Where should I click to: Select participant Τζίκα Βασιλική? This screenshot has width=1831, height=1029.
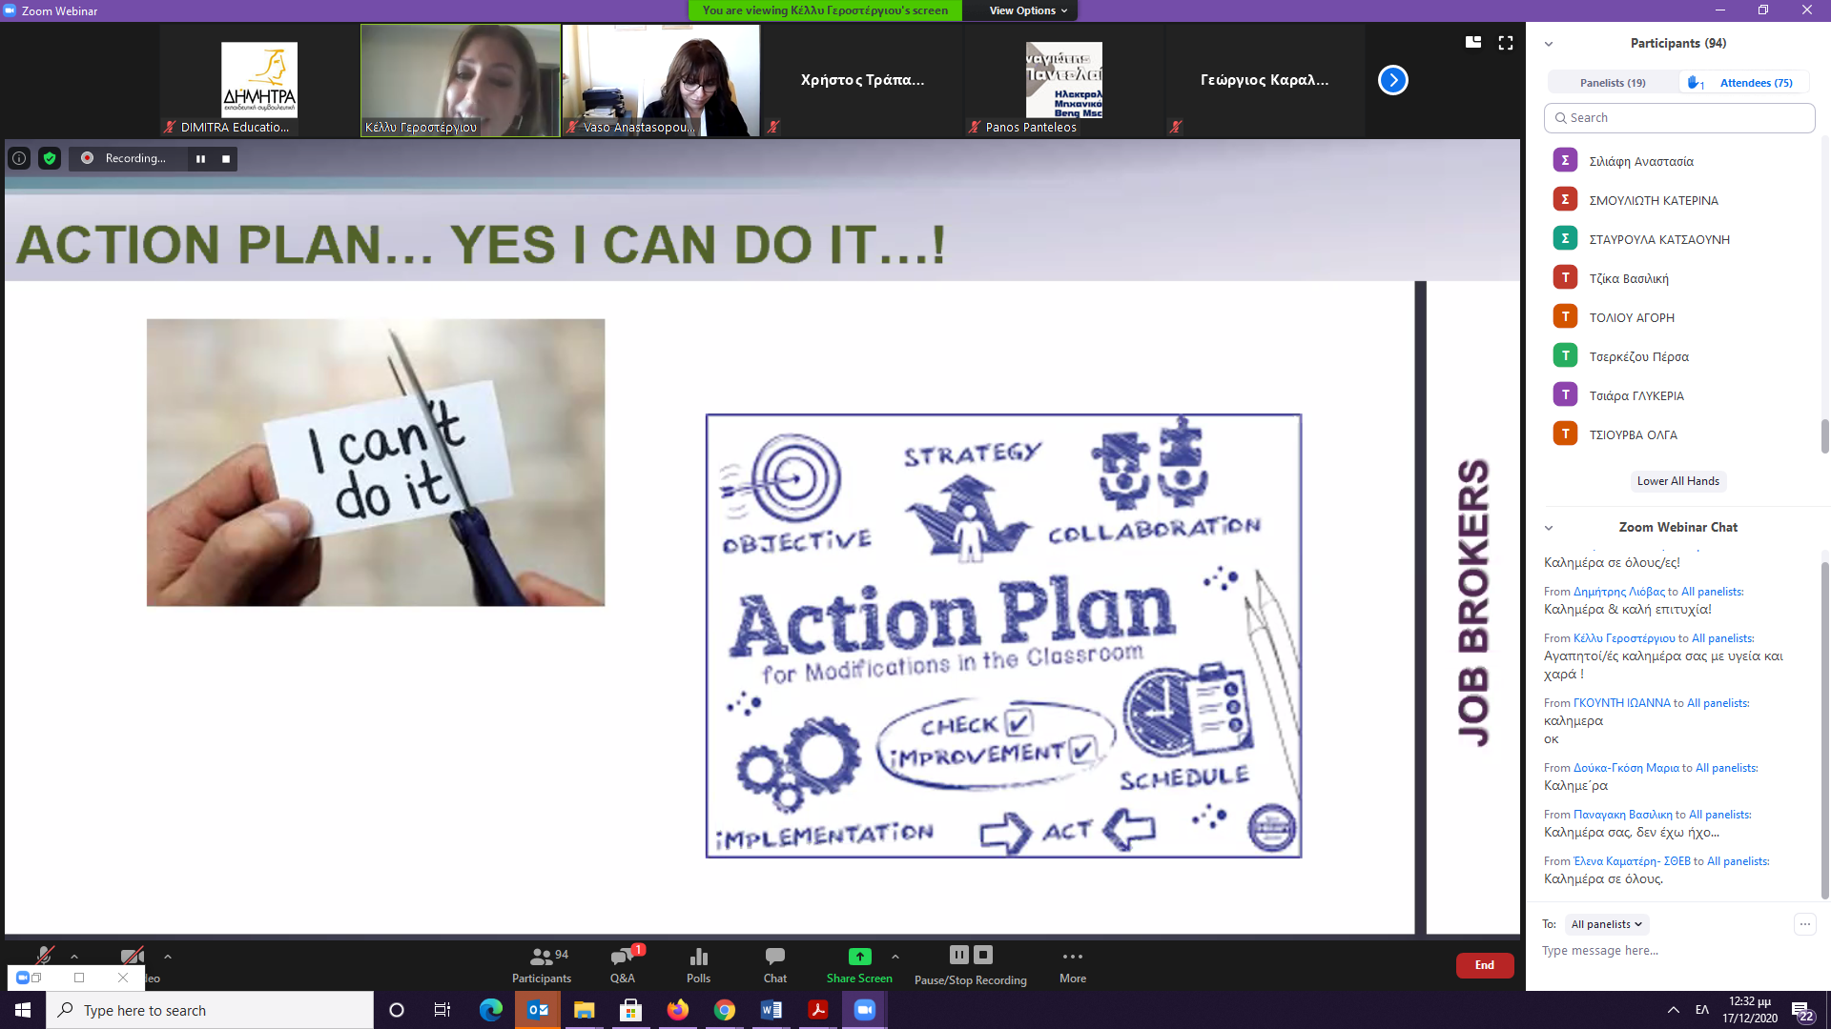(1678, 278)
